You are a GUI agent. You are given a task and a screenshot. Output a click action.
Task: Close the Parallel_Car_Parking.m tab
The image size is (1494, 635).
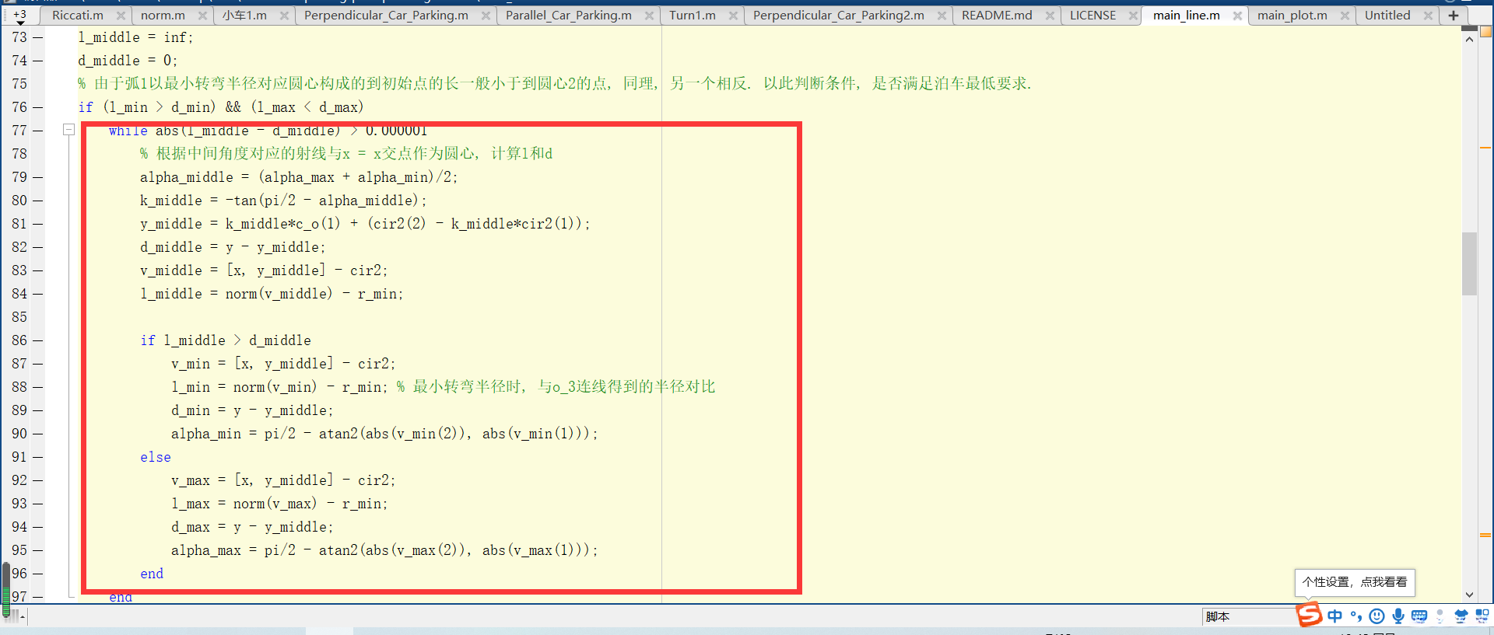(649, 16)
